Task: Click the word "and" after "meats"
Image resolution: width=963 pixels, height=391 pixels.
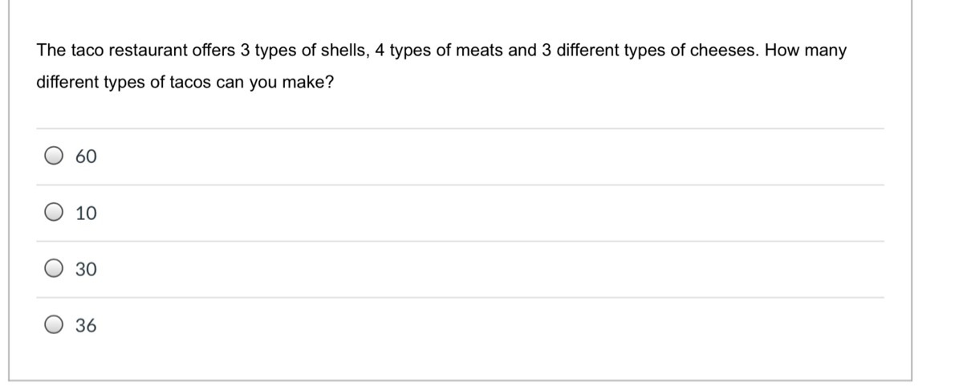Action: [522, 51]
